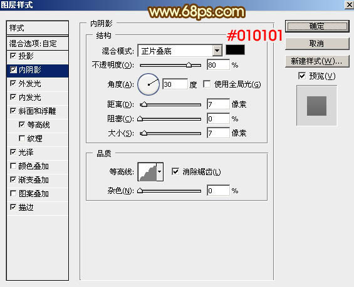Viewport: 354px width, 287px height.
Task: Toggle the 预览 preview checkbox
Action: (x=302, y=76)
